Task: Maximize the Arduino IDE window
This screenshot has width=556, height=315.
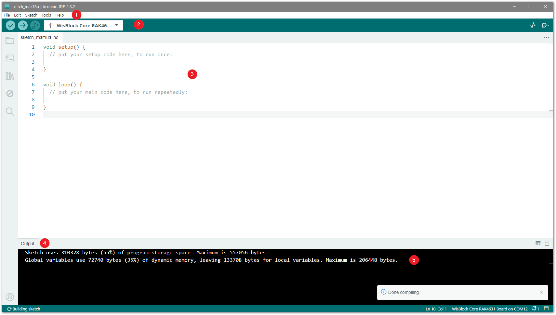Action: [530, 6]
